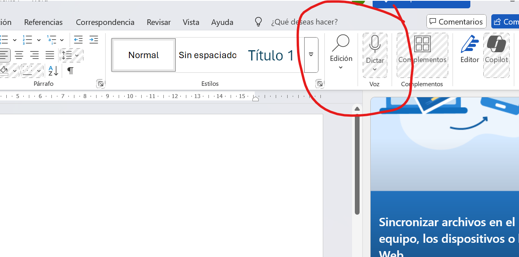The height and width of the screenshot is (257, 519).
Task: Open the shading color swatch dropdown
Action: click(x=15, y=71)
